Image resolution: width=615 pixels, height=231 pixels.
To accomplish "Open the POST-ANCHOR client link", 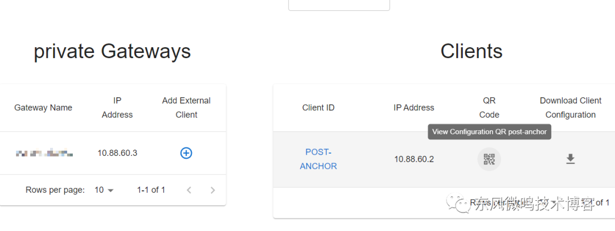I will click(x=318, y=159).
